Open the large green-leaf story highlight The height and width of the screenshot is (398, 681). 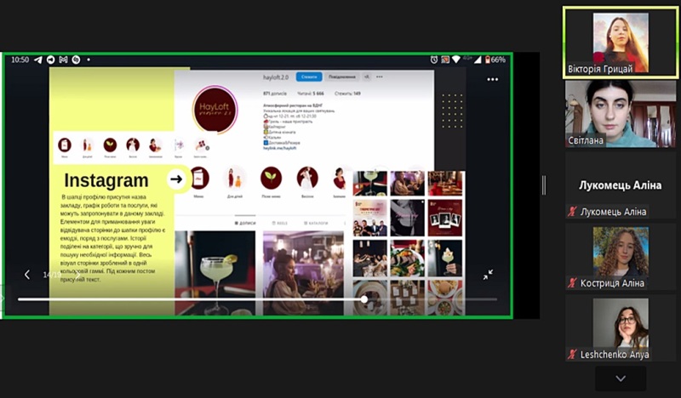coord(271,179)
